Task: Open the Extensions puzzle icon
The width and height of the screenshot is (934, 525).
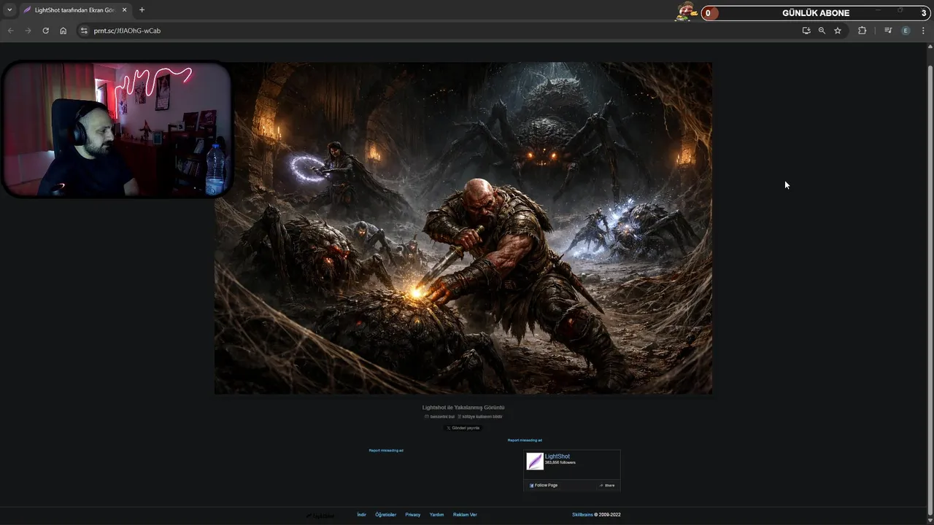Action: (862, 31)
